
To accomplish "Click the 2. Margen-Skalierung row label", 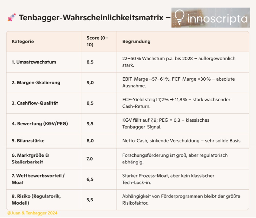I will (36, 83).
